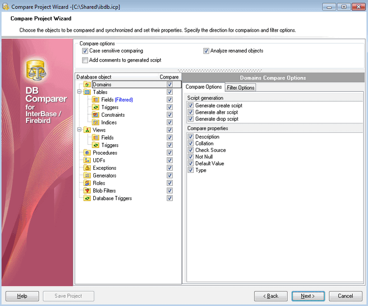Uncheck the Description compare property

[191, 137]
